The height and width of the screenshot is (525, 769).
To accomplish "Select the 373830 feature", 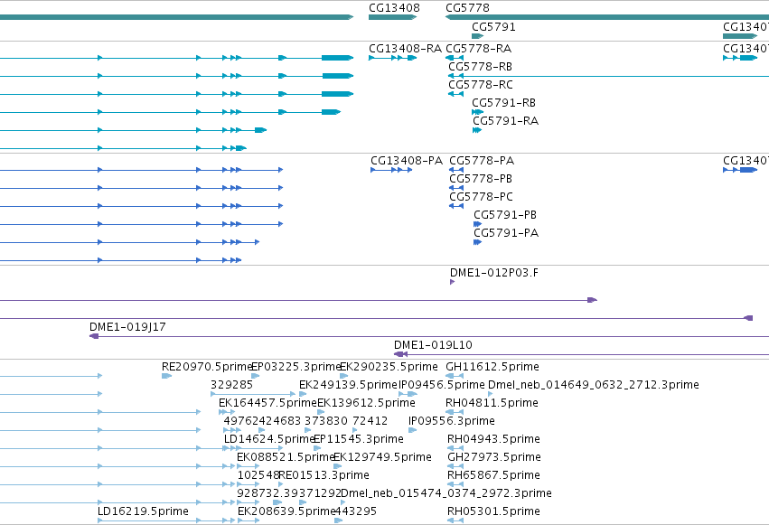I will [307, 430].
